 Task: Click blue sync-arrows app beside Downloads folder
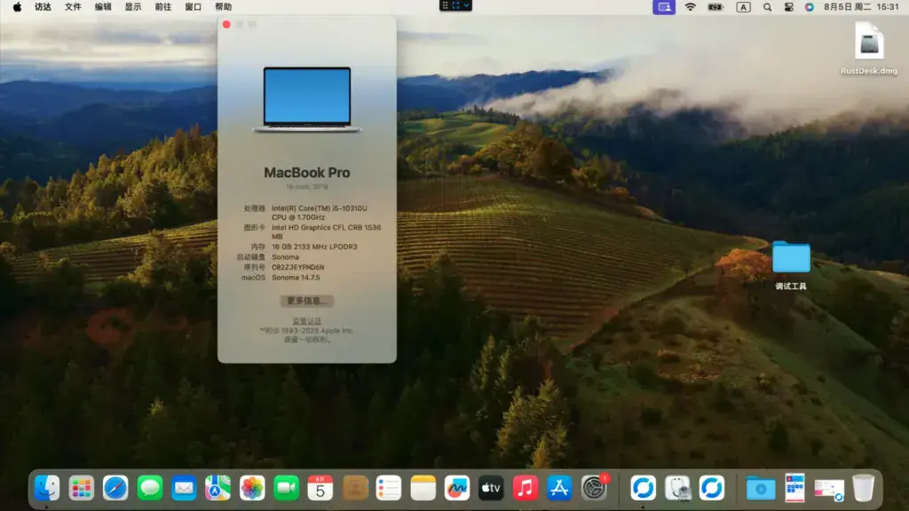click(711, 489)
